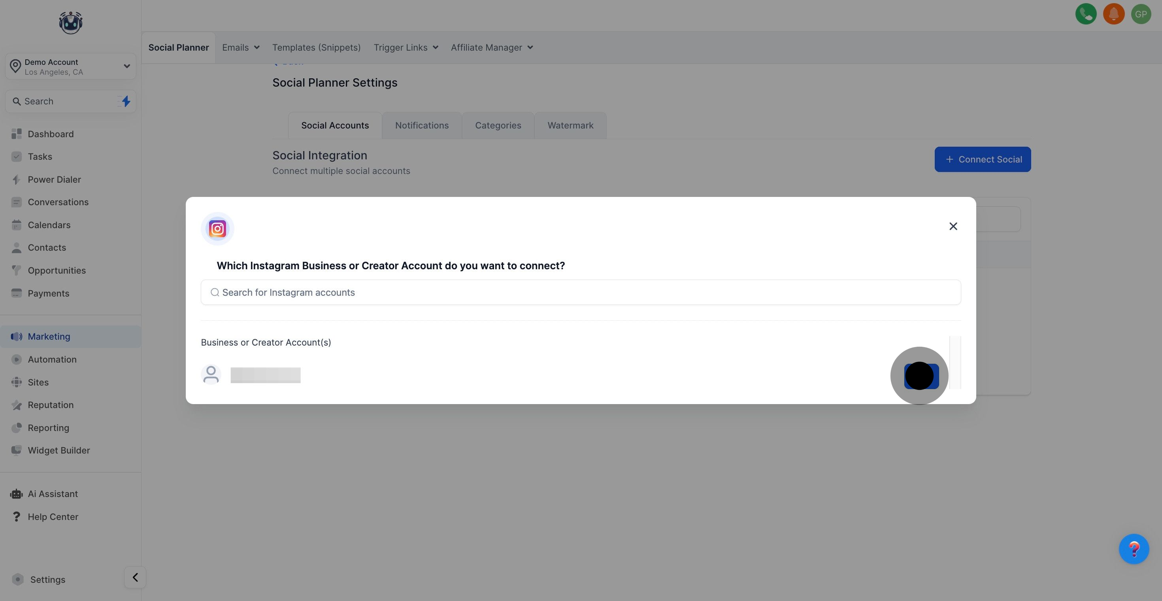The width and height of the screenshot is (1162, 601).
Task: Open the blue help question bubble
Action: (x=1134, y=549)
